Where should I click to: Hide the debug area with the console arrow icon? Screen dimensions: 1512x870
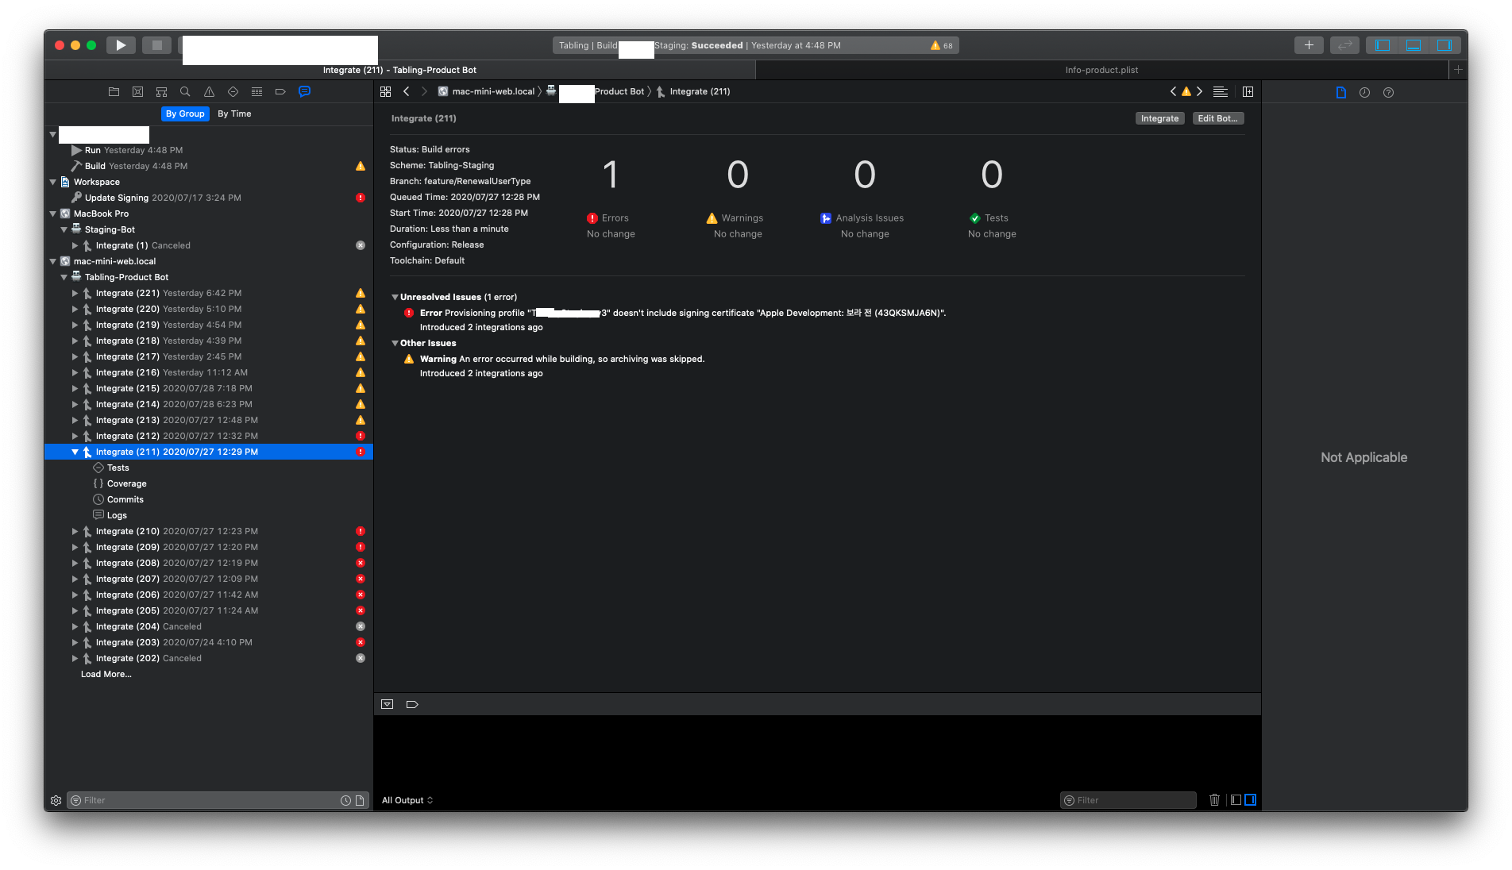point(388,704)
